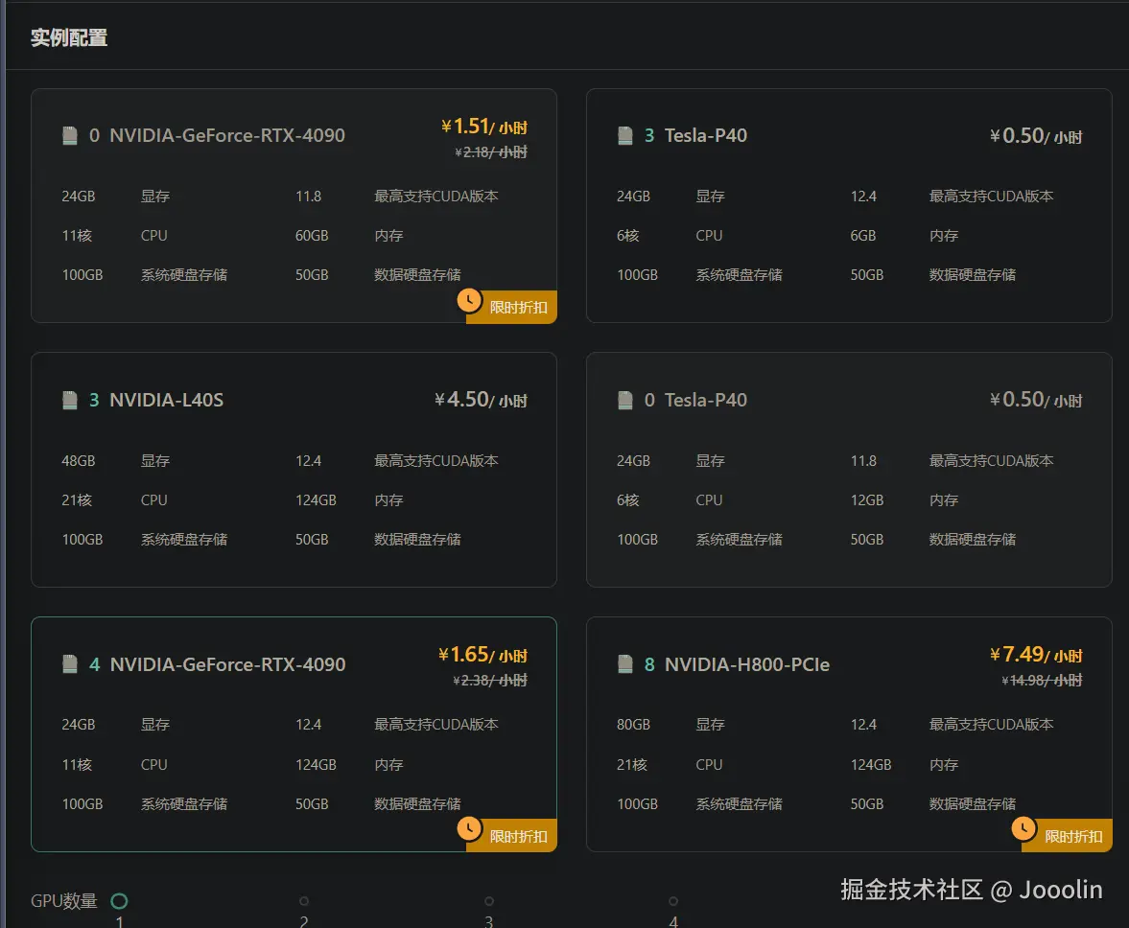Click the clock icon on the ¥1.65 card's discount badge
This screenshot has height=928, width=1129.
click(469, 828)
